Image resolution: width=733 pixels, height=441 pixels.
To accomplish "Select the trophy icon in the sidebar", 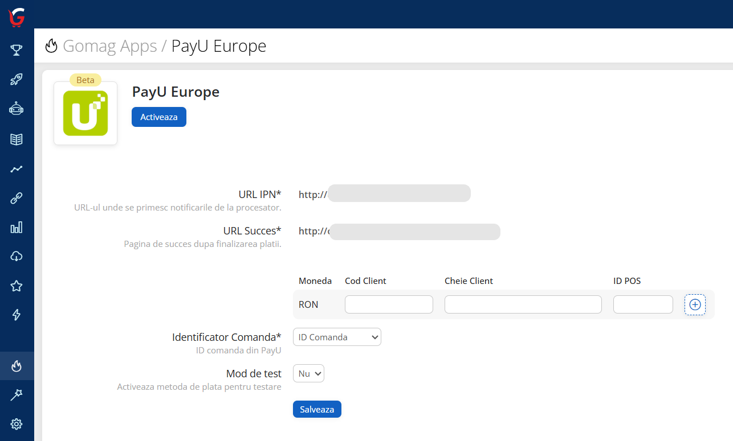I will (16, 50).
